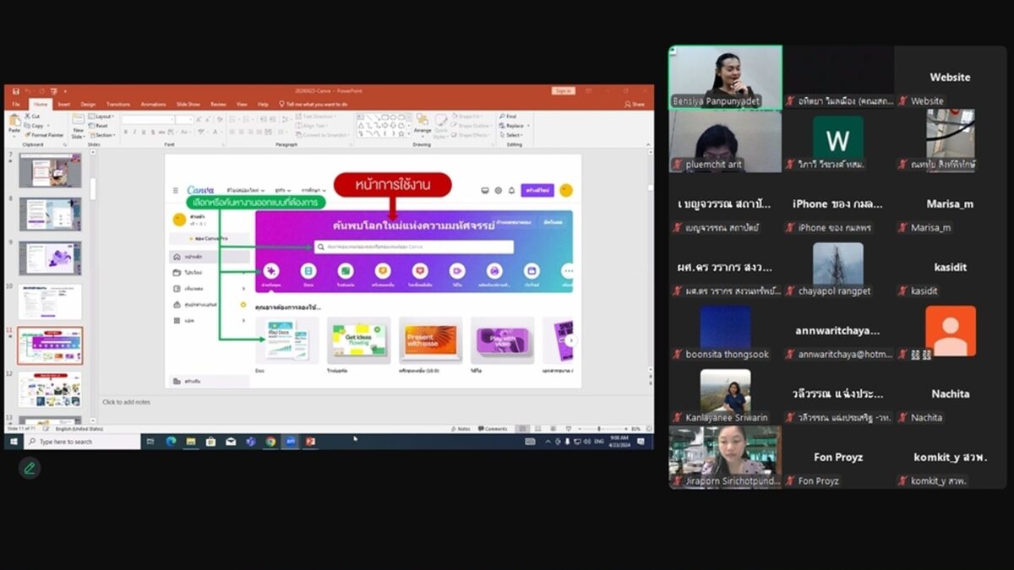Start slideshow from beginning via Quick Access Toolbar
The image size is (1014, 570).
pos(53,90)
